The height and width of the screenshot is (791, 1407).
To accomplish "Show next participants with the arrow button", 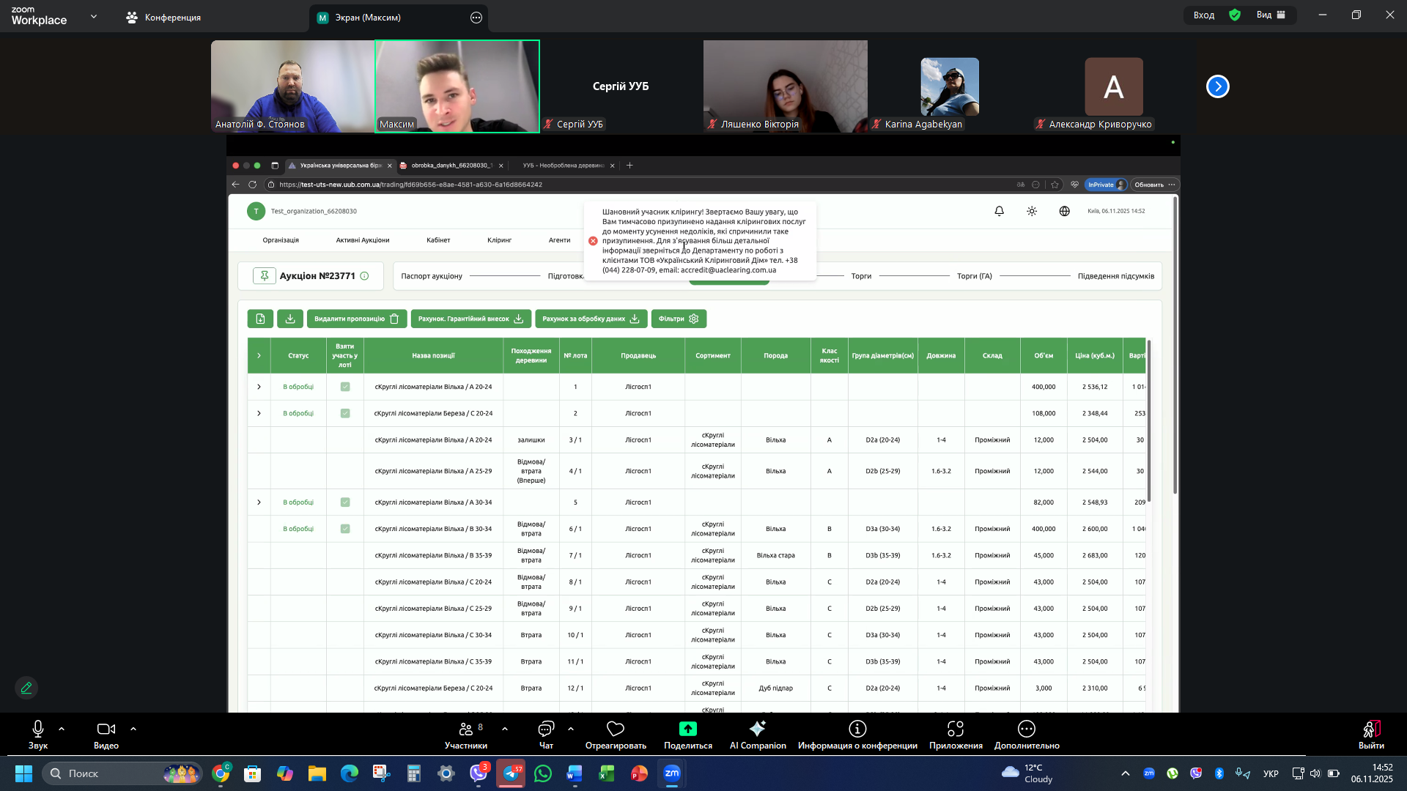I will pos(1217,86).
